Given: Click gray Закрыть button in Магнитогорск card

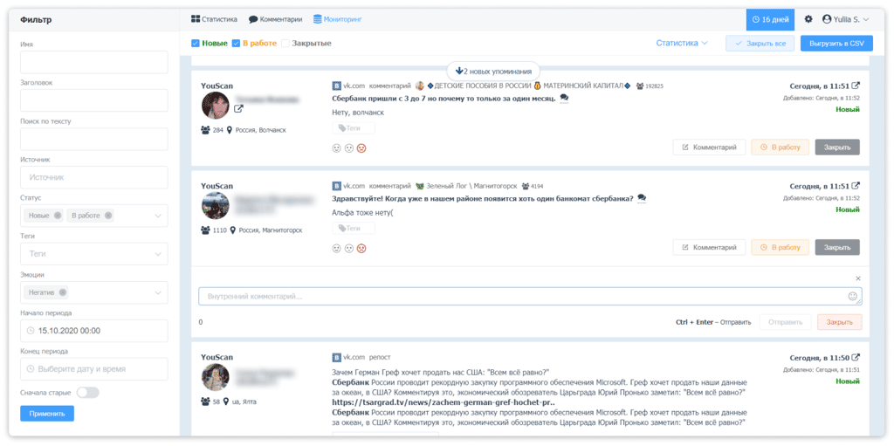Looking at the screenshot, I should [x=837, y=247].
